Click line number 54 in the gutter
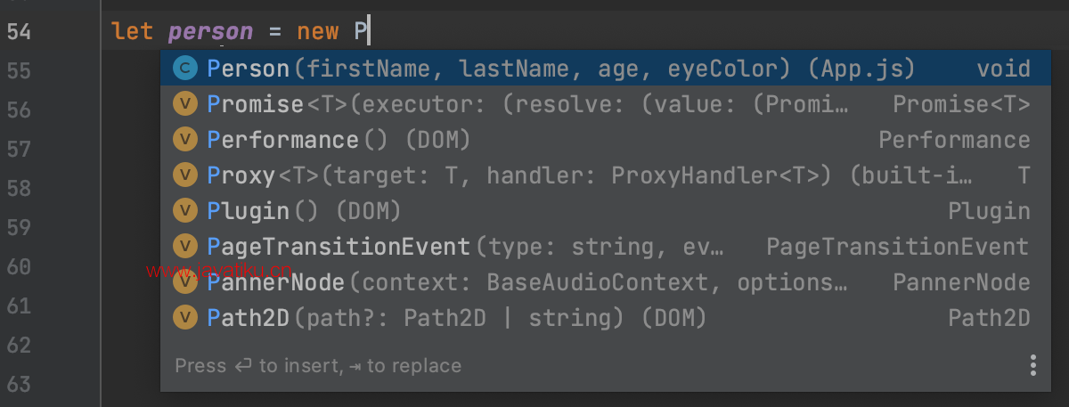Screen dimensions: 1069x407 click(19, 31)
